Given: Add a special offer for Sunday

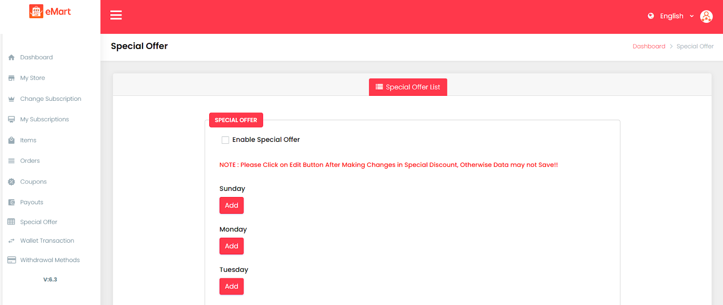Looking at the screenshot, I should tap(231, 206).
